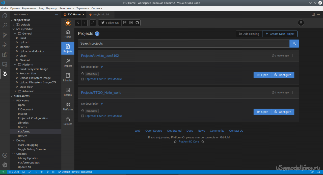Switch to the platformio.ini tab
Screen dimensions: 323x175
coord(100,14)
